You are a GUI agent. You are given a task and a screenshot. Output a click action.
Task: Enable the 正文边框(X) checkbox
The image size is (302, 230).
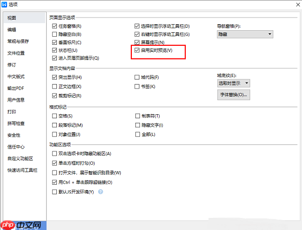pos(54,87)
